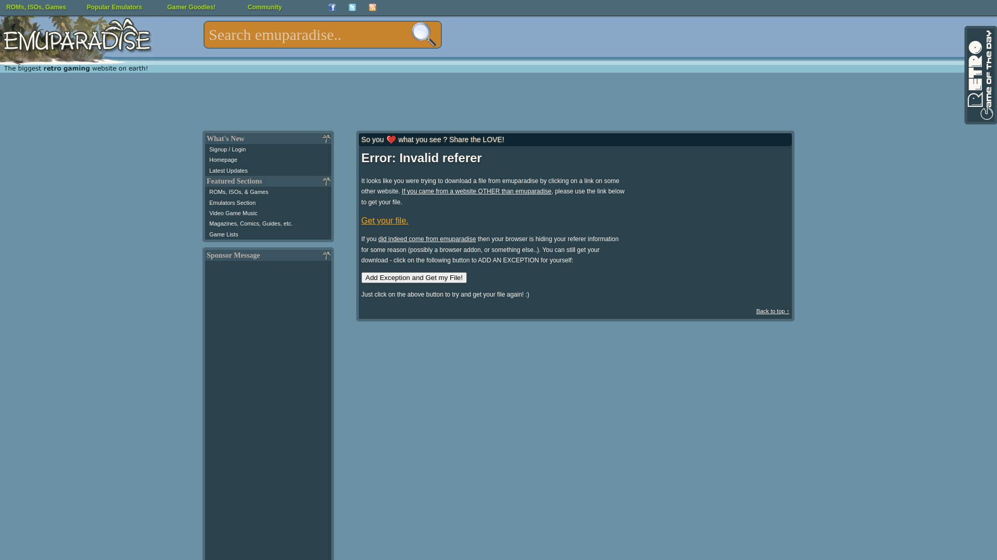Open the ROMs, ISOs, Games menu
997x560 pixels.
[36, 7]
